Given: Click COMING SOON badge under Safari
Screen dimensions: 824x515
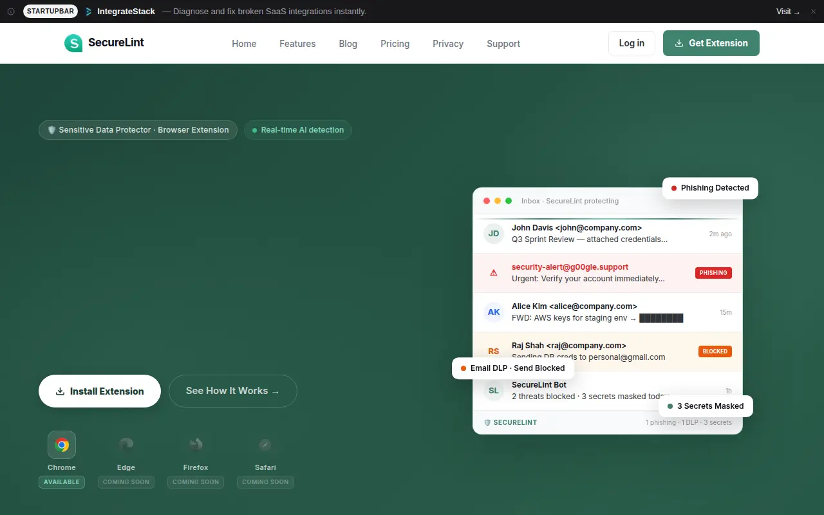Looking at the screenshot, I should point(265,482).
